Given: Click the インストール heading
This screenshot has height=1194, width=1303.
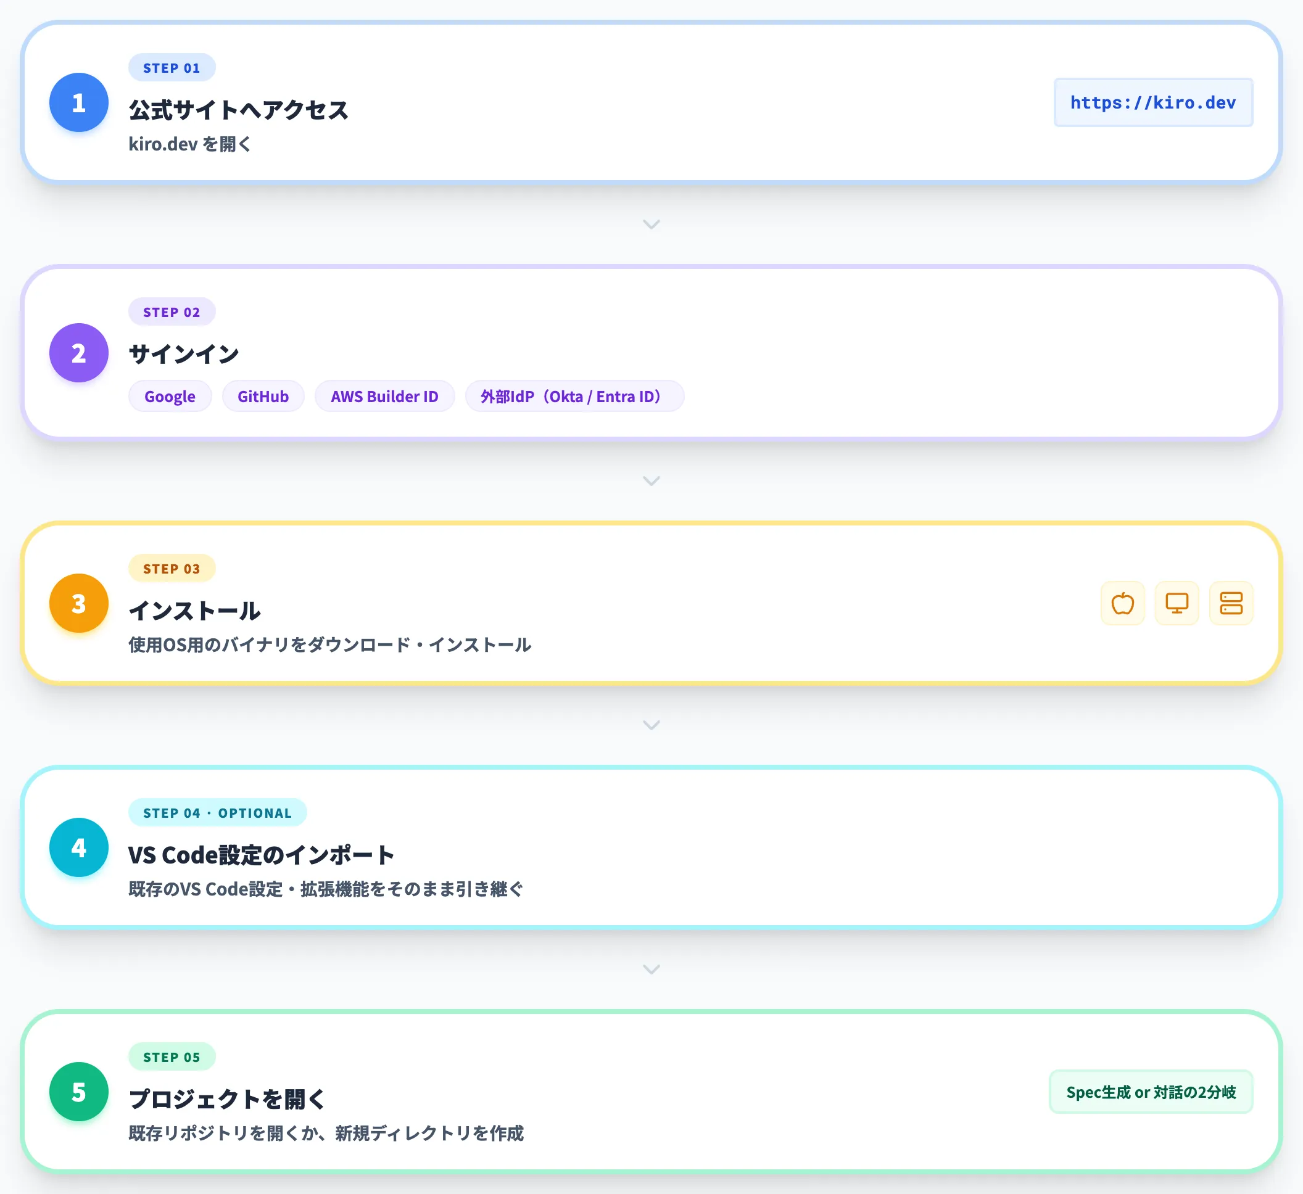Looking at the screenshot, I should point(194,611).
